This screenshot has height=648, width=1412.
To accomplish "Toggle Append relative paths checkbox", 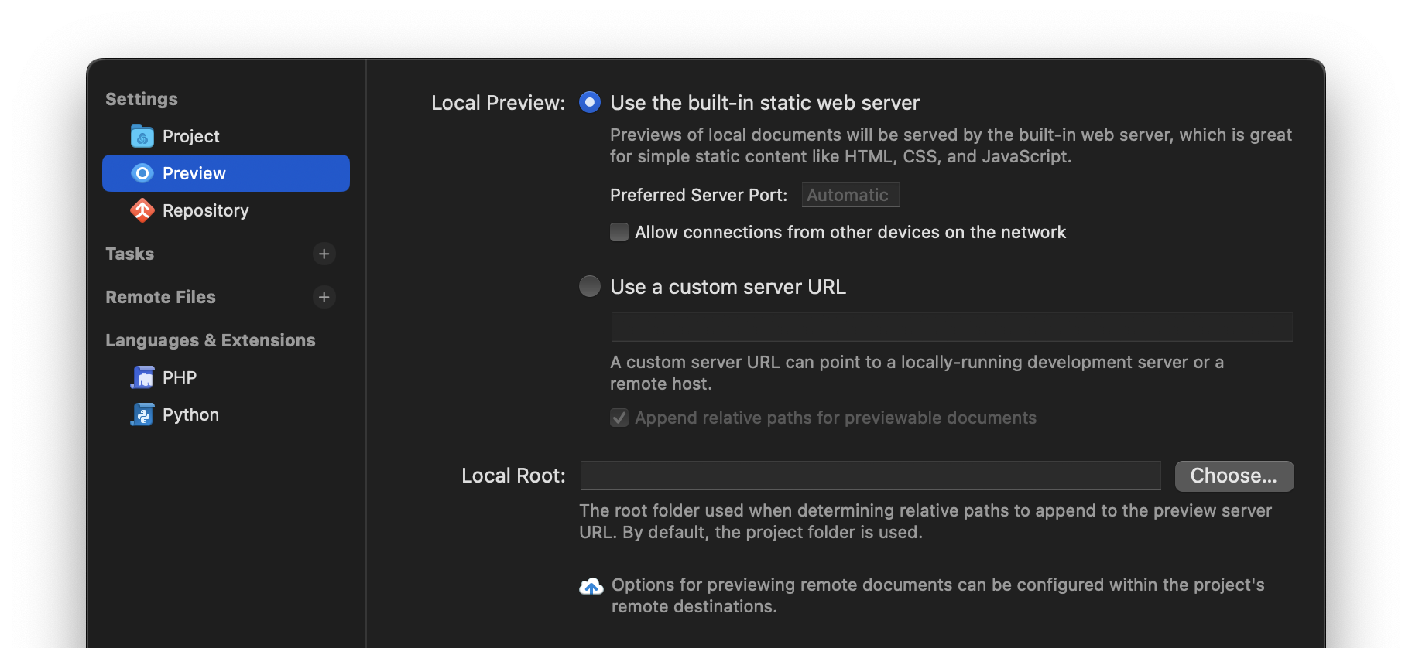I will 619,418.
